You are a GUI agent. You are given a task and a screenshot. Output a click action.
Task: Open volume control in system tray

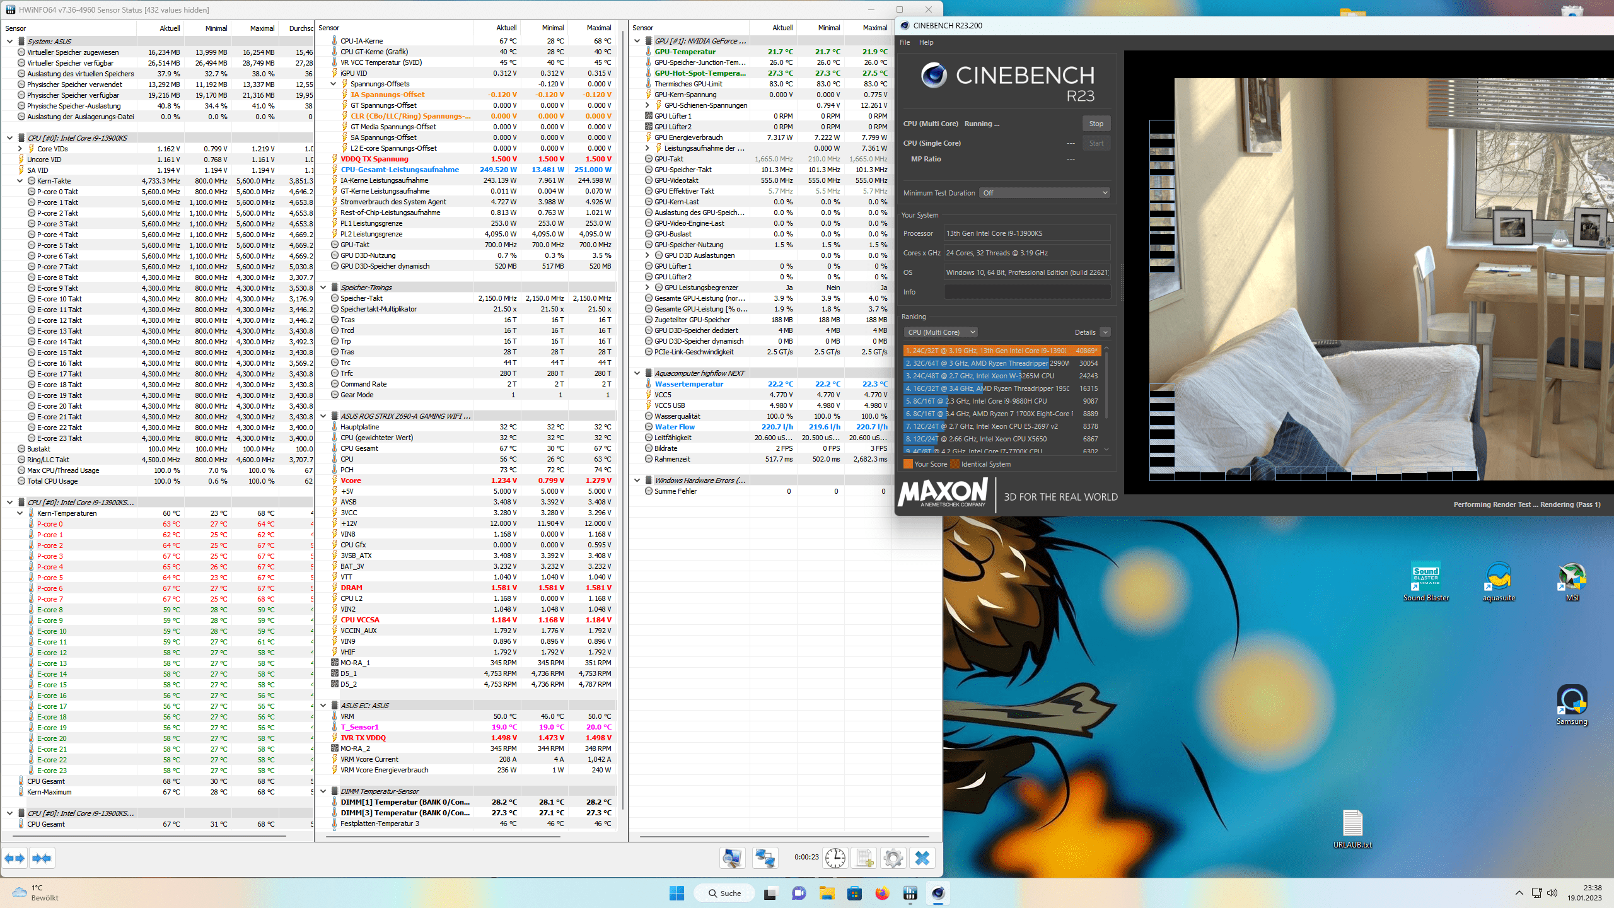click(x=1552, y=893)
